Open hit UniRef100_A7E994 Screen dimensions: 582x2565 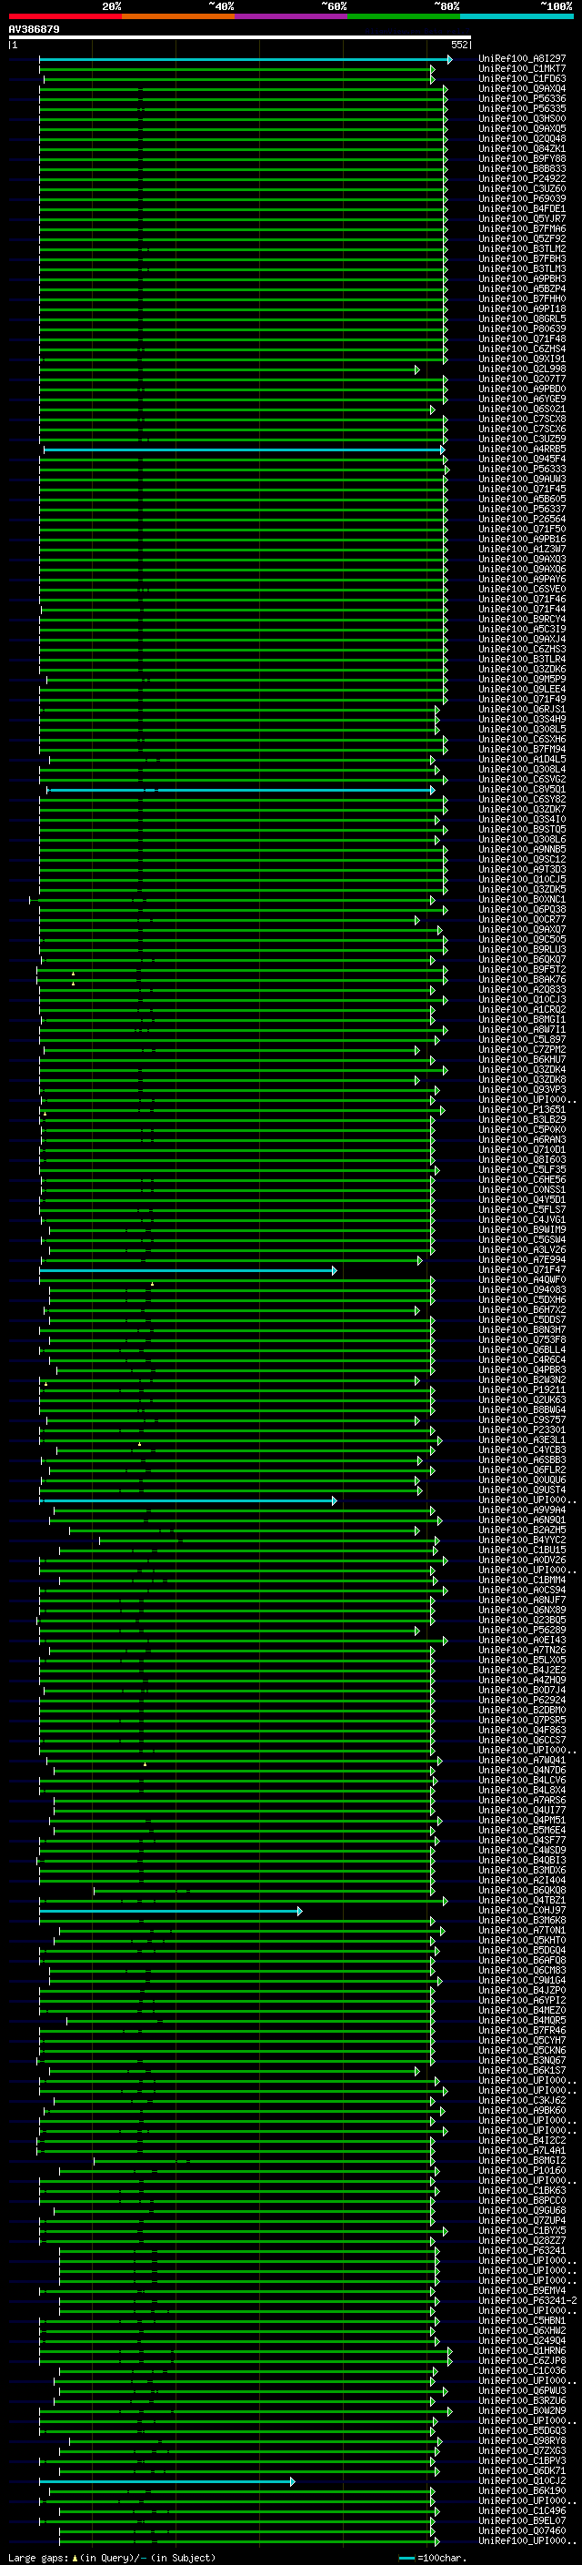click(x=521, y=1259)
